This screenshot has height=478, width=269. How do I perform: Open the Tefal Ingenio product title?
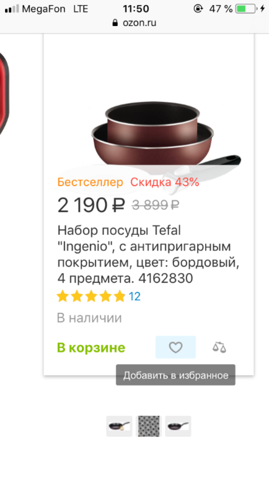tap(149, 255)
